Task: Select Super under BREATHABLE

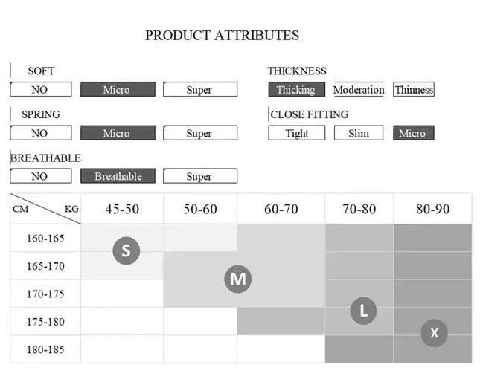Action: [x=200, y=176]
